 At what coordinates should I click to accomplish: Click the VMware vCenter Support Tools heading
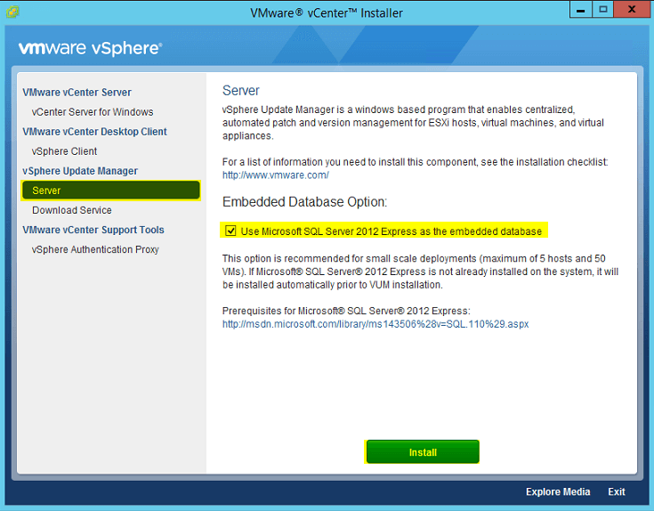[93, 230]
